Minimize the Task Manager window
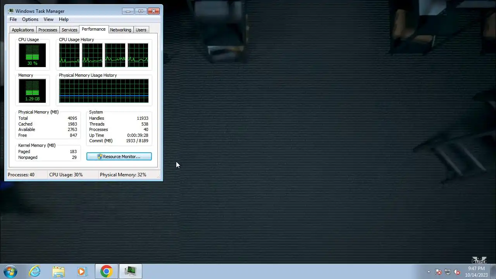Screen dimensions: 496x279 click(x=128, y=11)
